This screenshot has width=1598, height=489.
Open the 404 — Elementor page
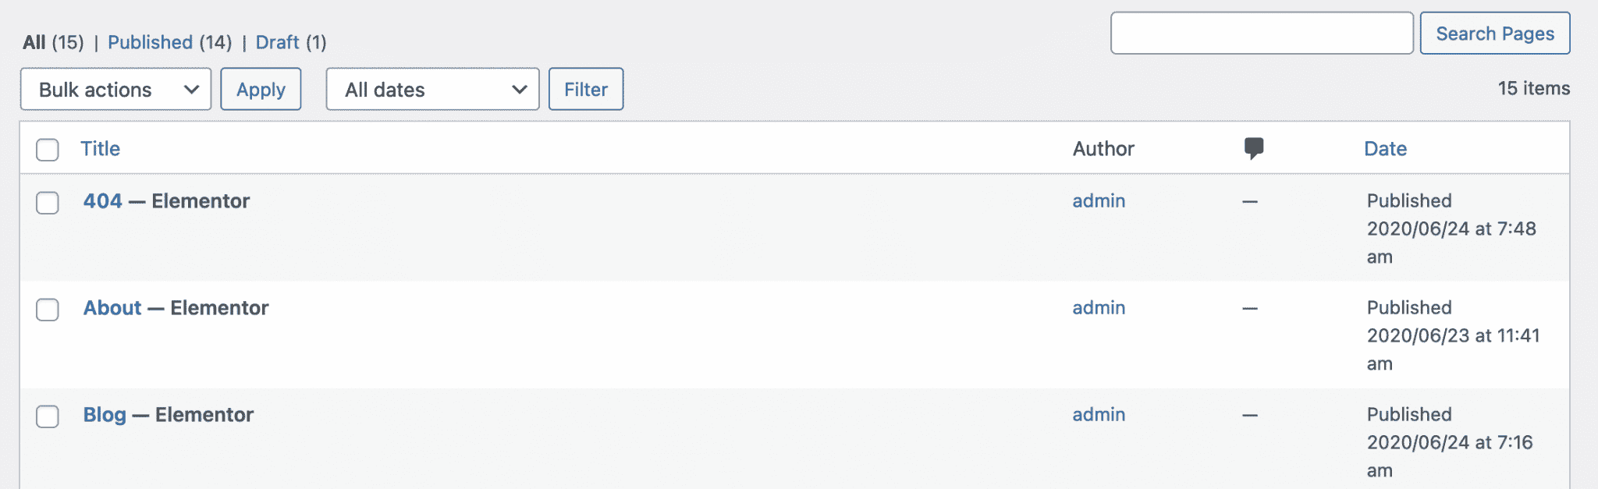[x=102, y=200]
